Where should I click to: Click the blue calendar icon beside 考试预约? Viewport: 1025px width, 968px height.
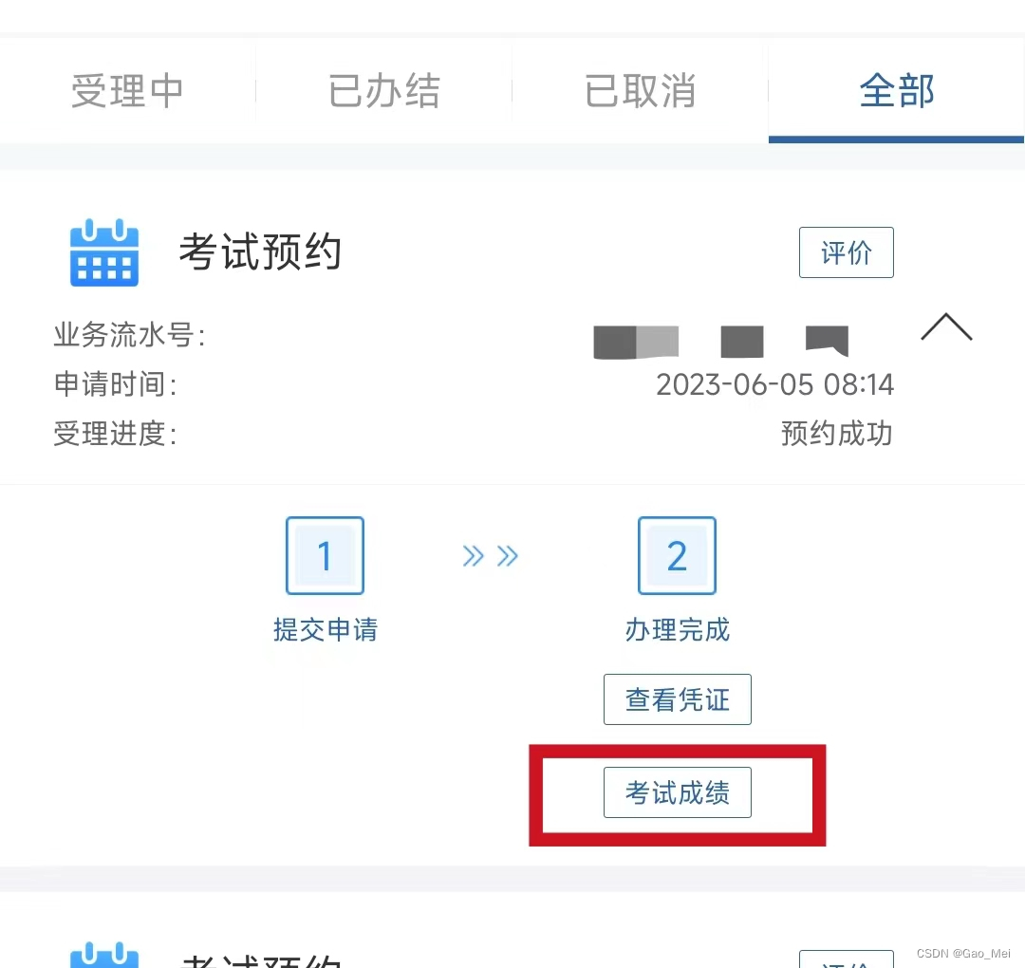104,252
